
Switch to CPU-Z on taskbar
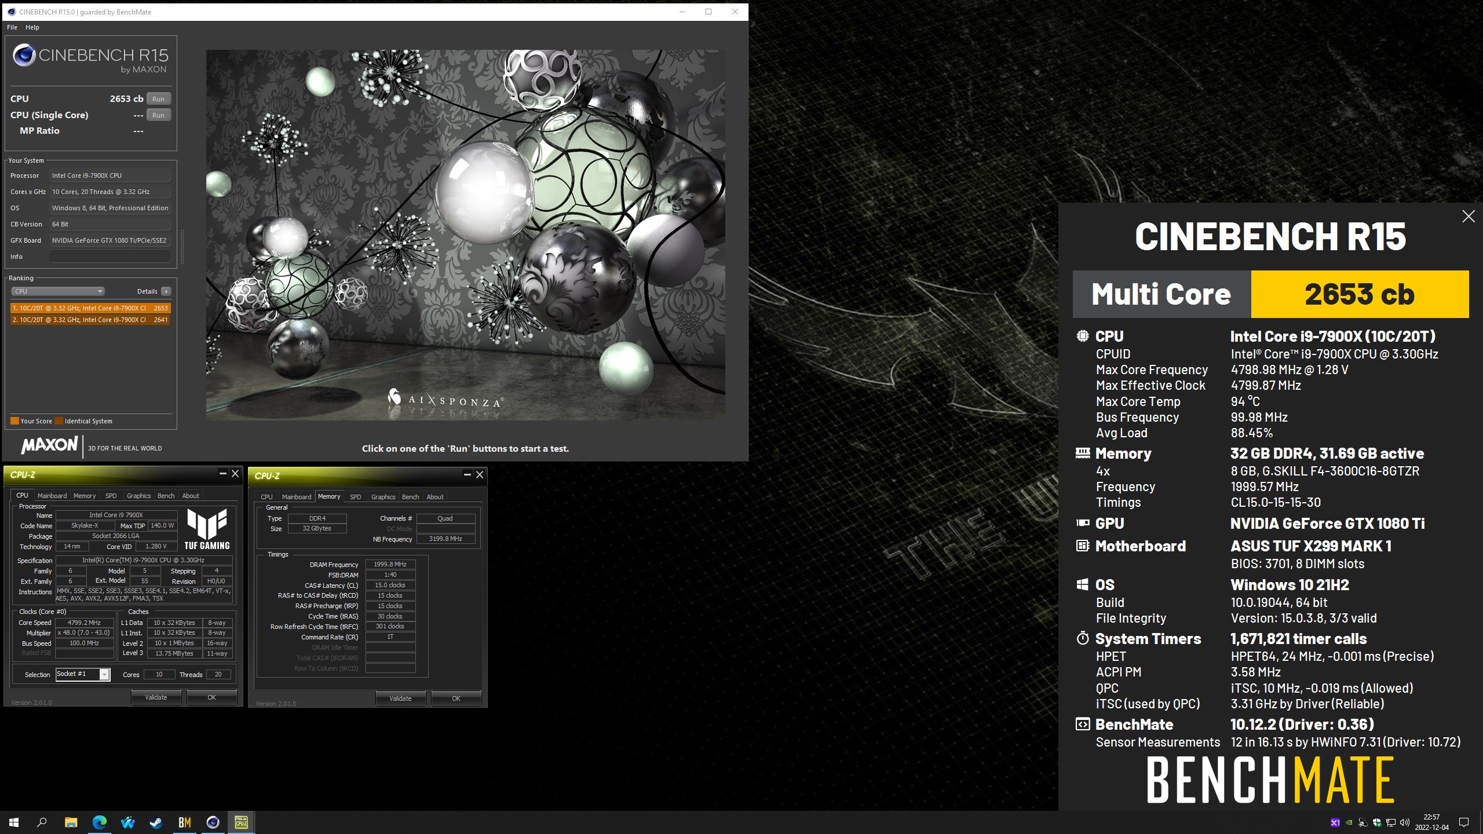[x=241, y=822]
